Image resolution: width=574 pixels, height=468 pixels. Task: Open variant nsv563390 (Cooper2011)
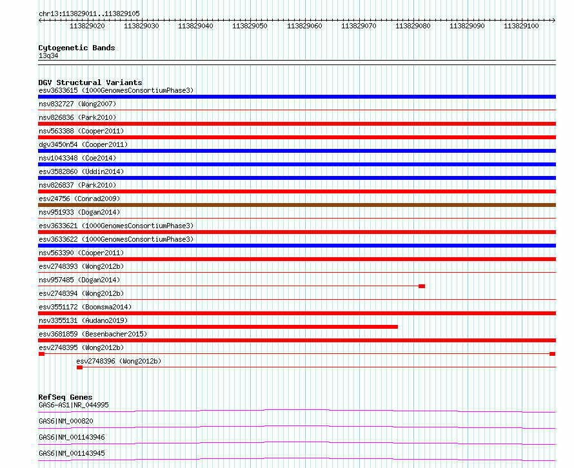click(81, 253)
